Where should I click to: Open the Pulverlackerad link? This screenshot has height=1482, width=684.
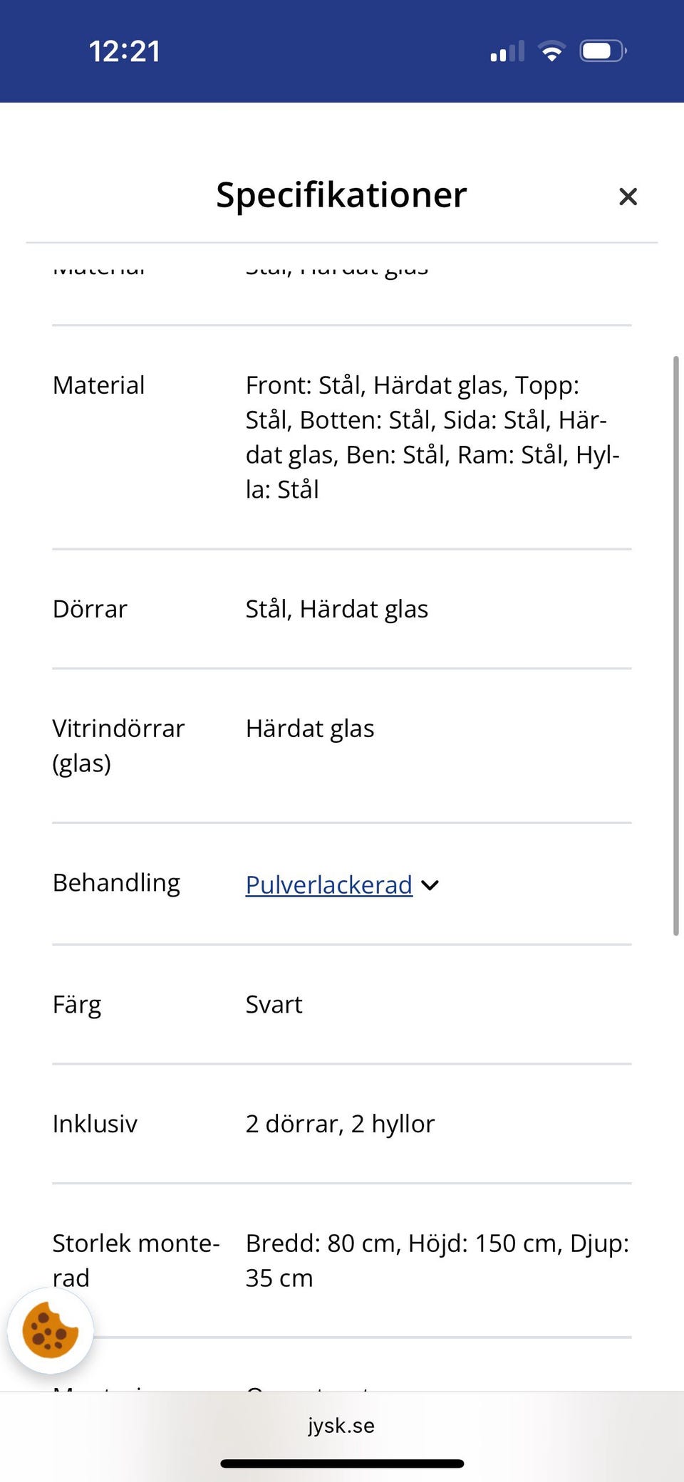(328, 884)
